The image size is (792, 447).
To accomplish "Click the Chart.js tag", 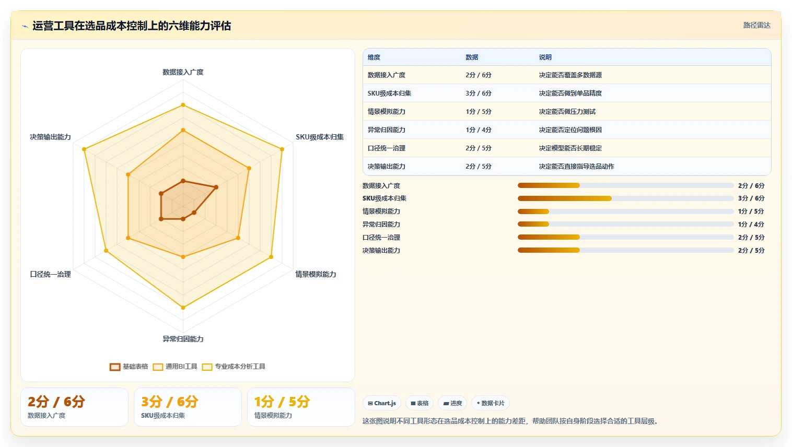I will point(382,403).
